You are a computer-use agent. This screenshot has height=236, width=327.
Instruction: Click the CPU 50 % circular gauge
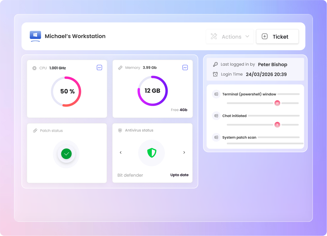pyautogui.click(x=66, y=91)
